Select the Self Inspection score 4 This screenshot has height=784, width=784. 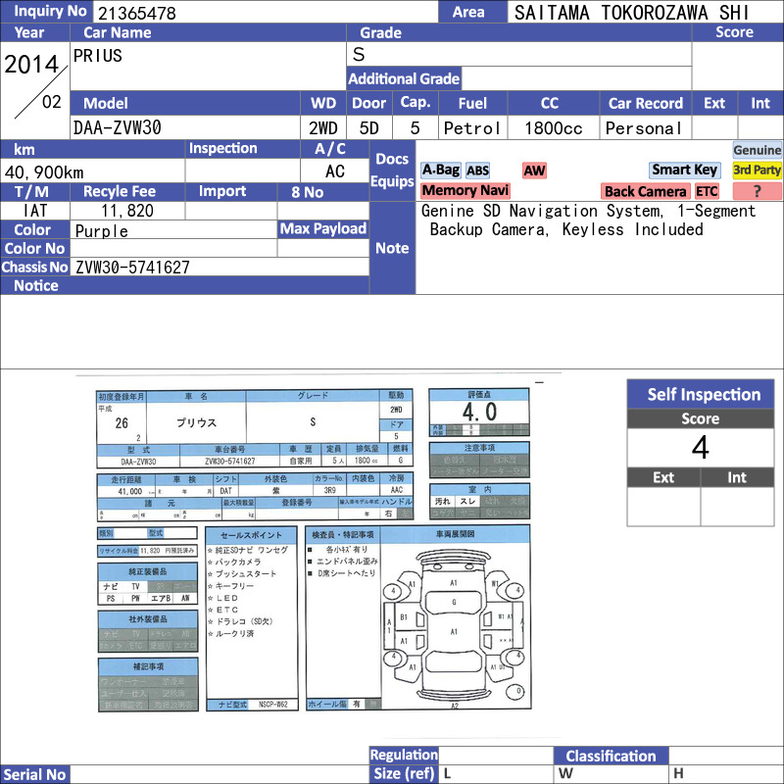(x=701, y=448)
